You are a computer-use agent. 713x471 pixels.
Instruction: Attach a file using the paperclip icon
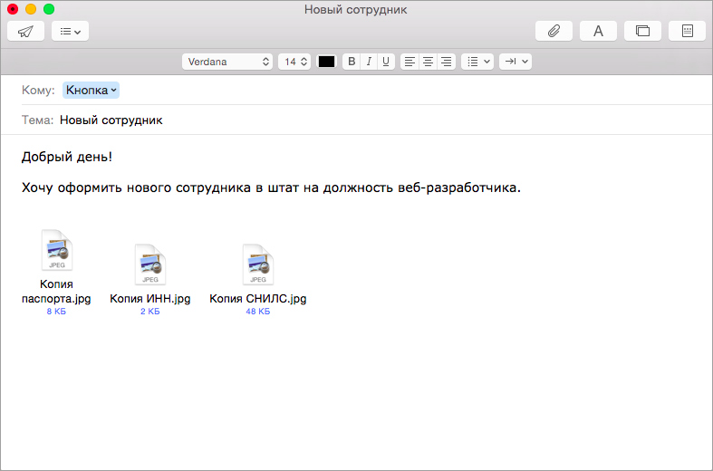tap(554, 31)
